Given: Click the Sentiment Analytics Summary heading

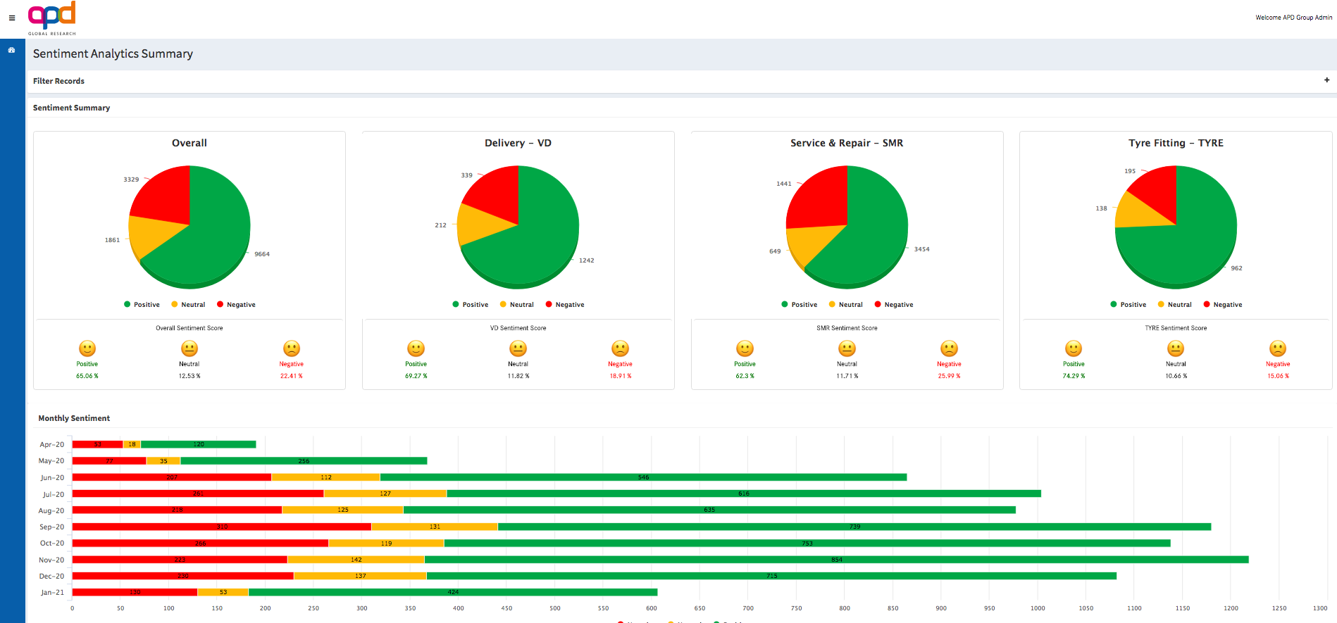Looking at the screenshot, I should click(x=113, y=54).
